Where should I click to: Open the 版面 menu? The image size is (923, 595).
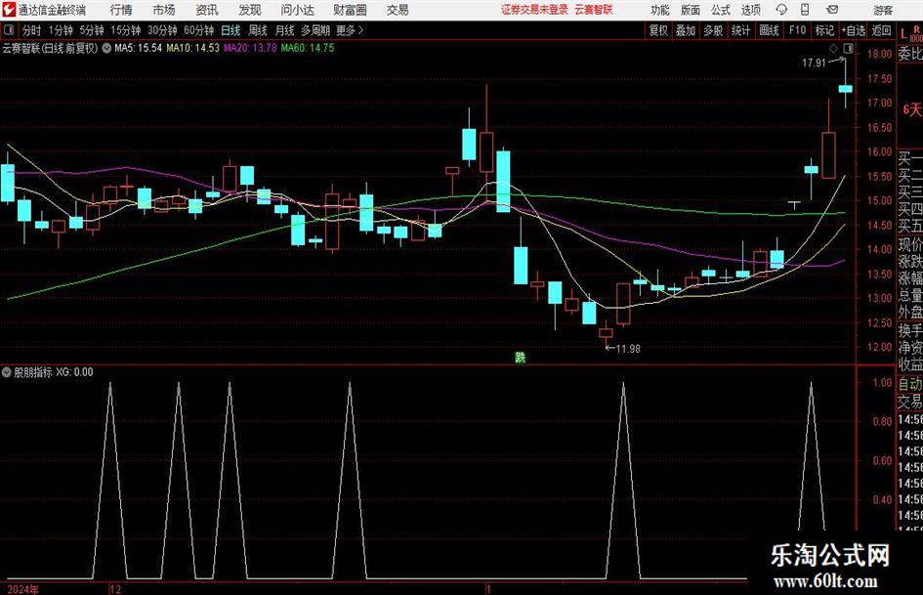point(691,10)
